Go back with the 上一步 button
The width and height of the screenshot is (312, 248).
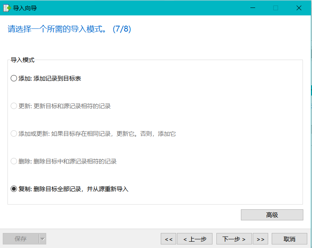coord(195,239)
